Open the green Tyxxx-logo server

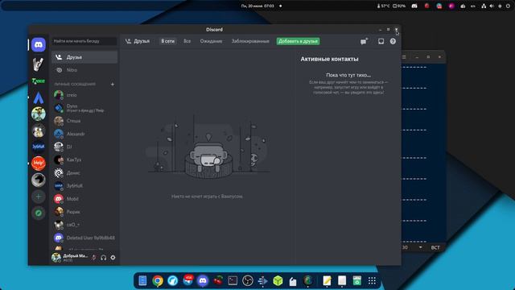point(39,81)
